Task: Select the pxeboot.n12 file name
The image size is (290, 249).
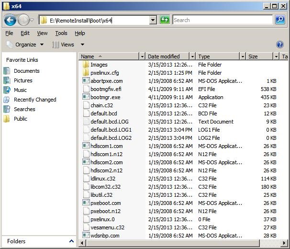Action: (x=105, y=211)
